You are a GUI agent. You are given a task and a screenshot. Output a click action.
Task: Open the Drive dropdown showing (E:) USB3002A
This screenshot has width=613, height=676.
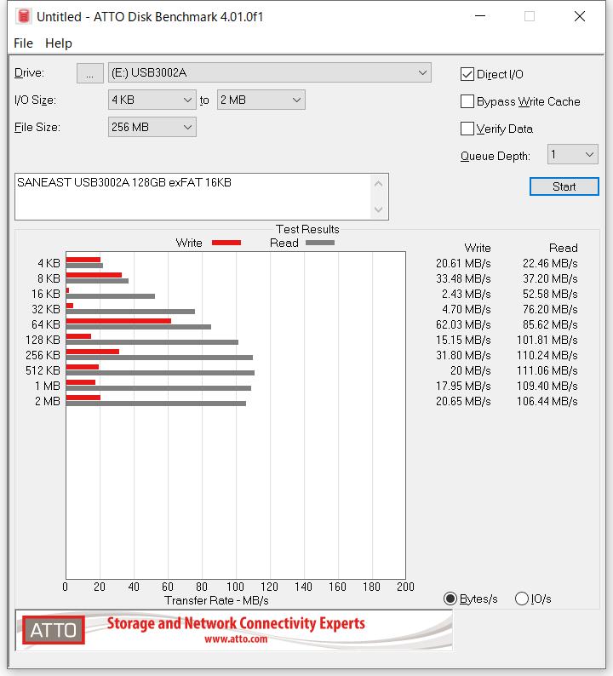click(x=269, y=73)
